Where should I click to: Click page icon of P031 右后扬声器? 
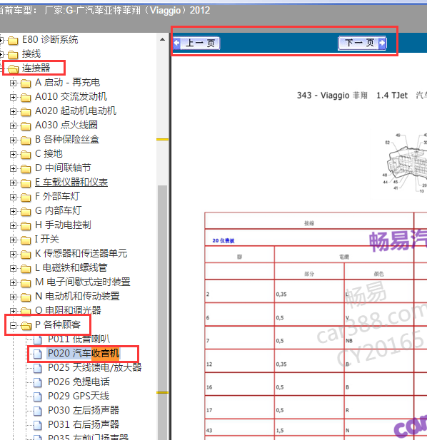coord(38,426)
